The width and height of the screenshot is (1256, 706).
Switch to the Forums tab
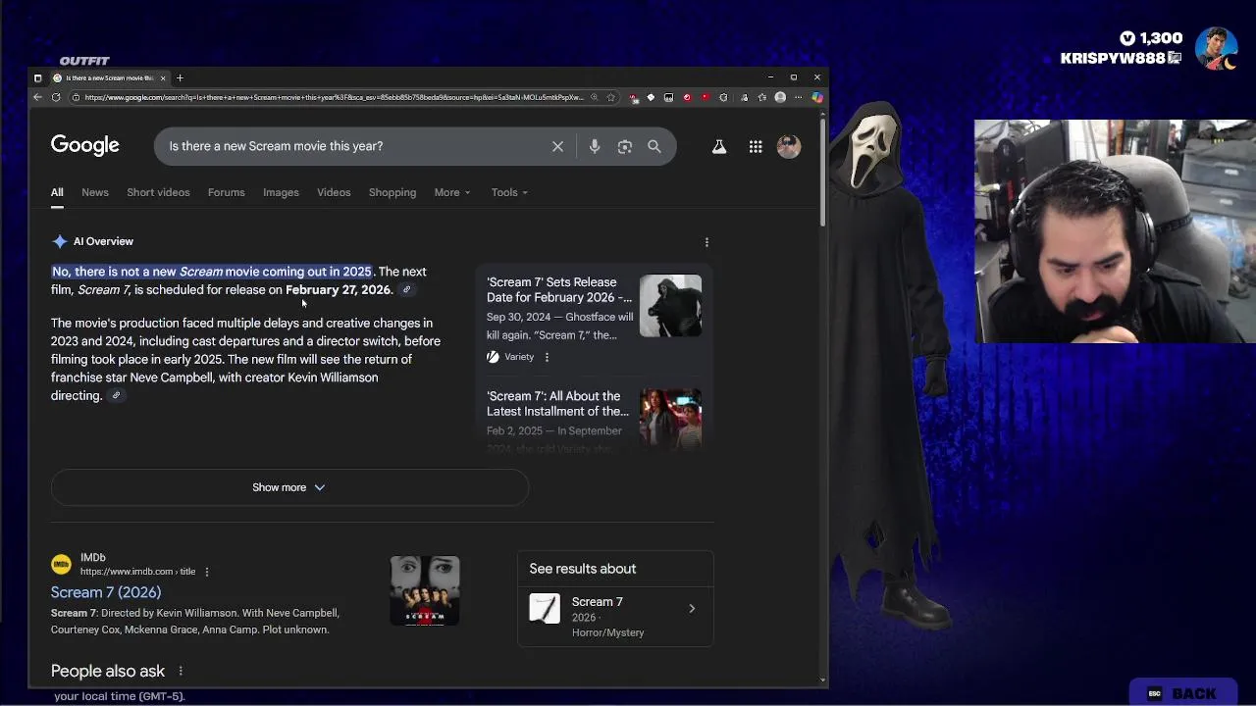(227, 192)
